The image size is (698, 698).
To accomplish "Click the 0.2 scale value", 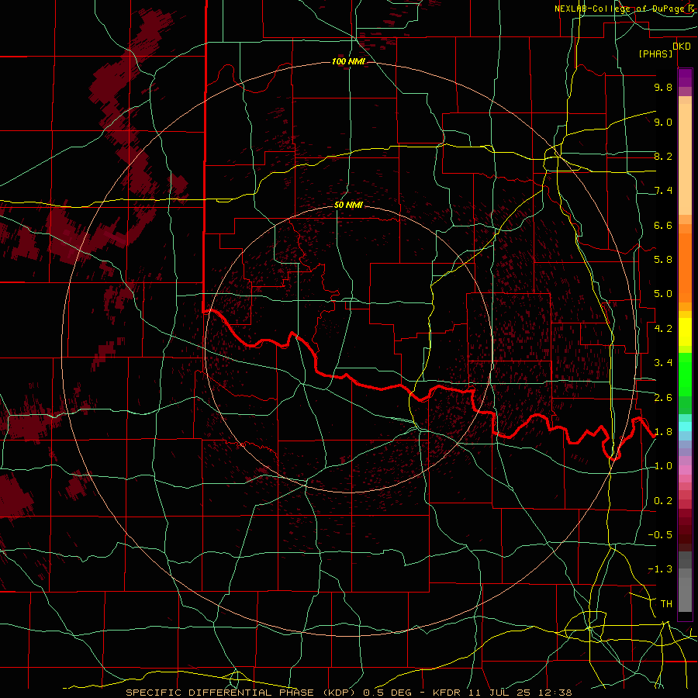I will [x=663, y=501].
